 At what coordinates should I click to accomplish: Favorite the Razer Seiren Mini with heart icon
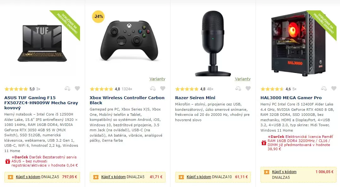click(248, 89)
